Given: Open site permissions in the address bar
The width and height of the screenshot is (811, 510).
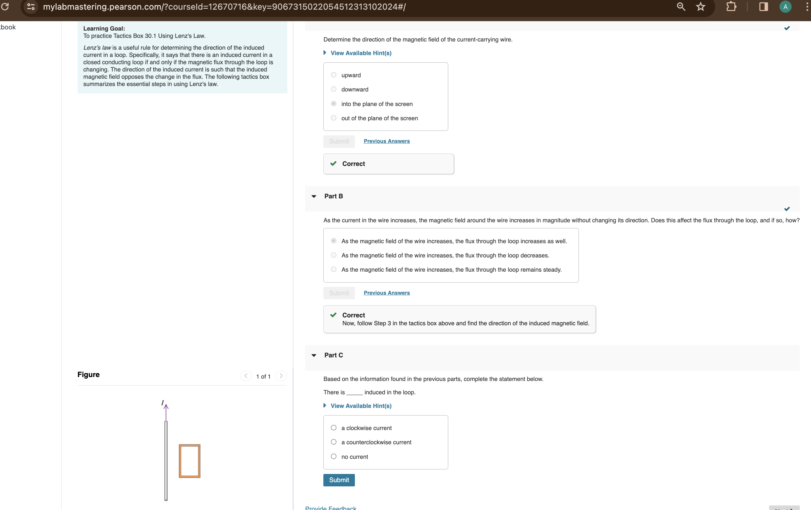Looking at the screenshot, I should tap(31, 6).
